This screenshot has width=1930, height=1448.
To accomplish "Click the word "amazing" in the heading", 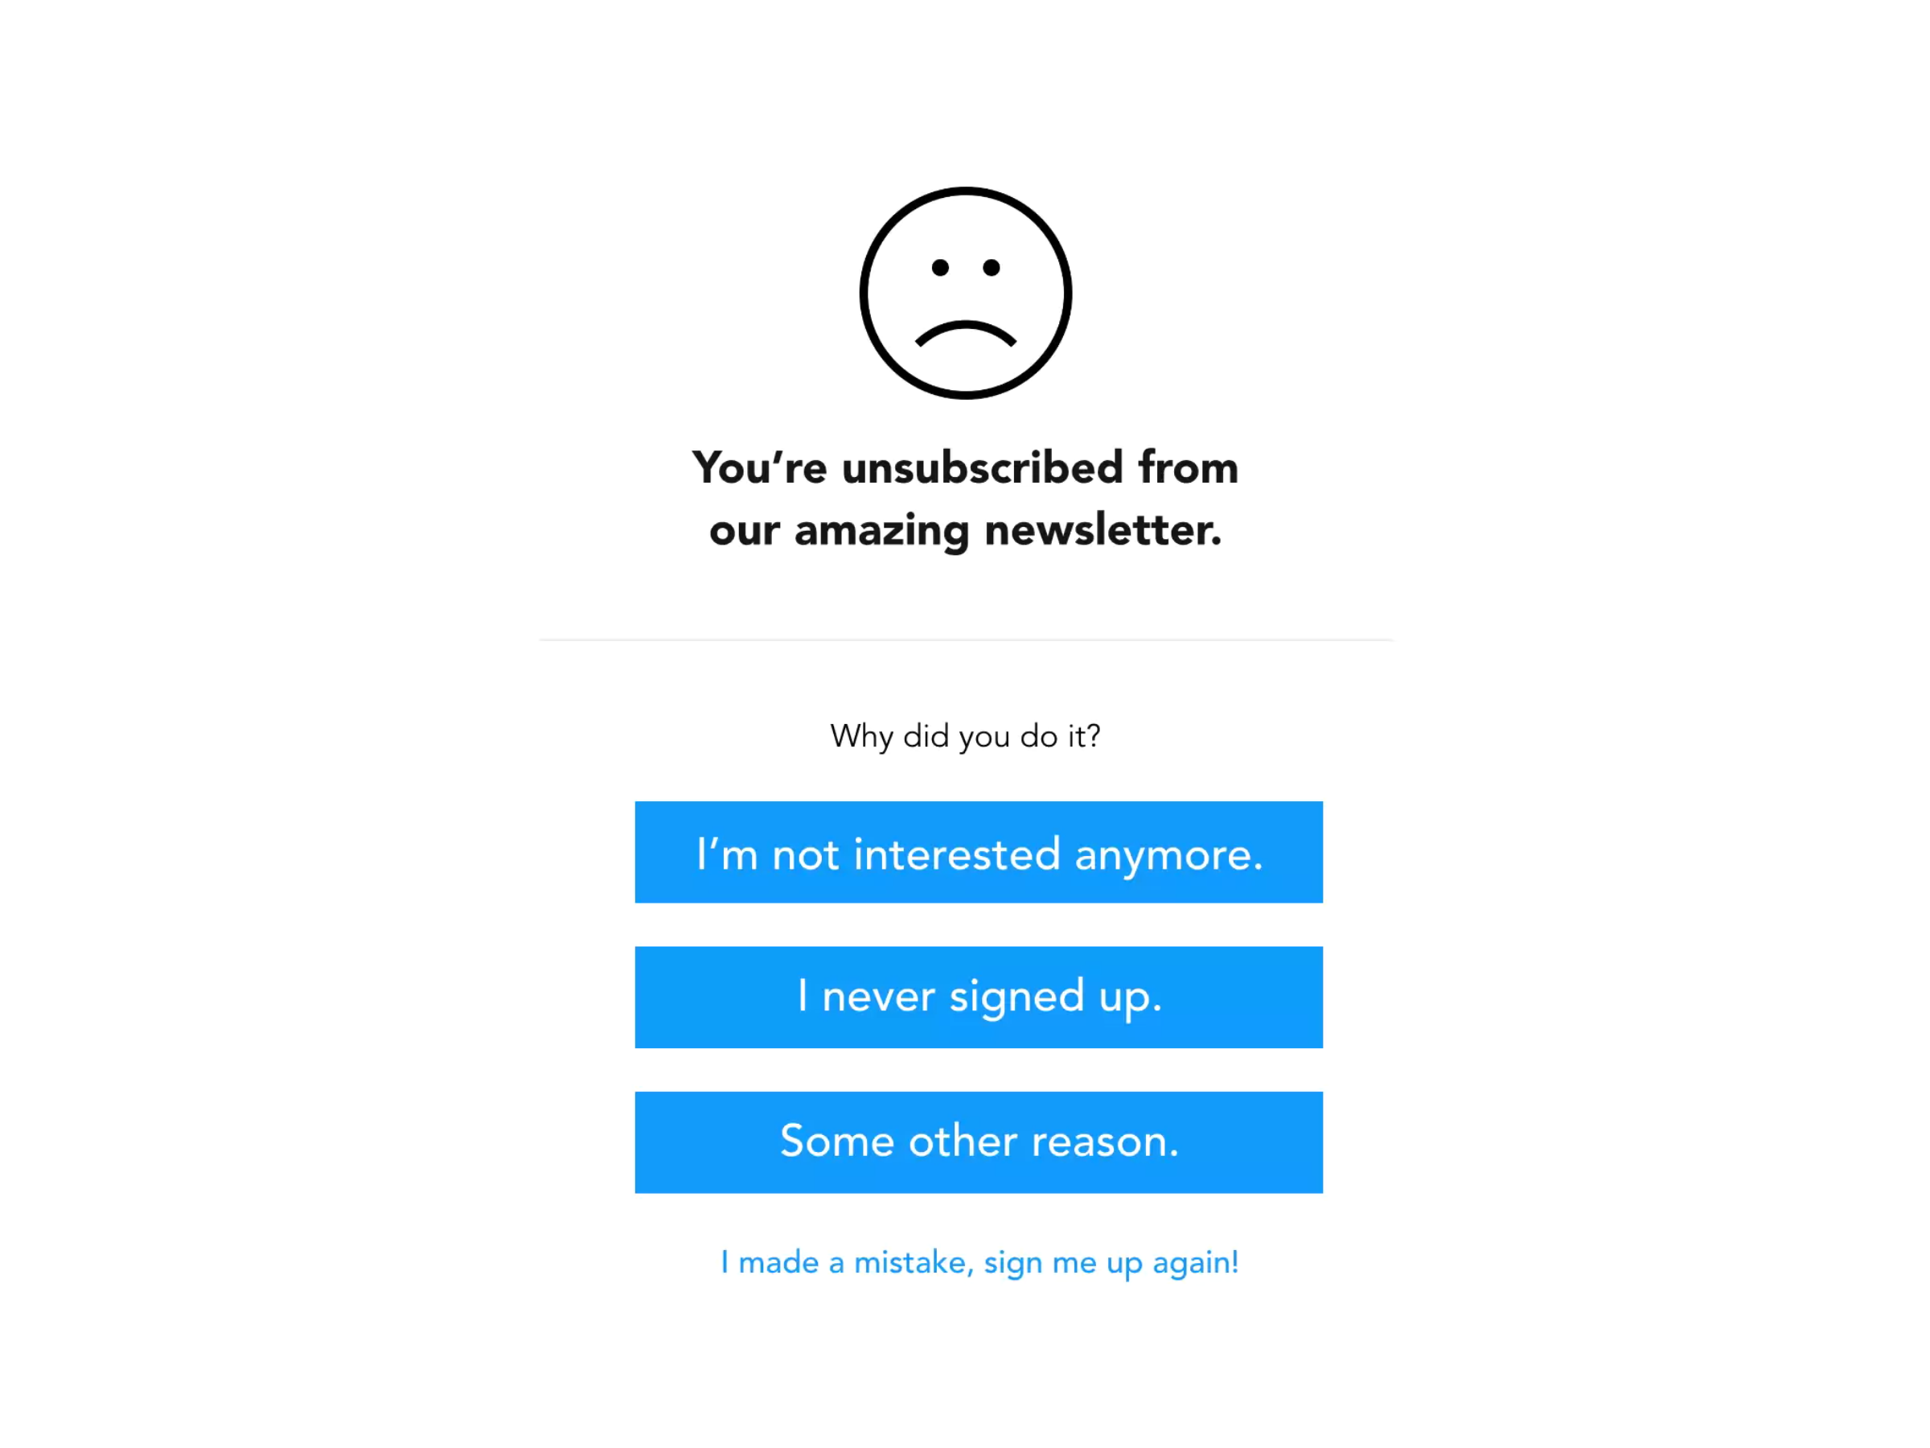I will (x=881, y=532).
